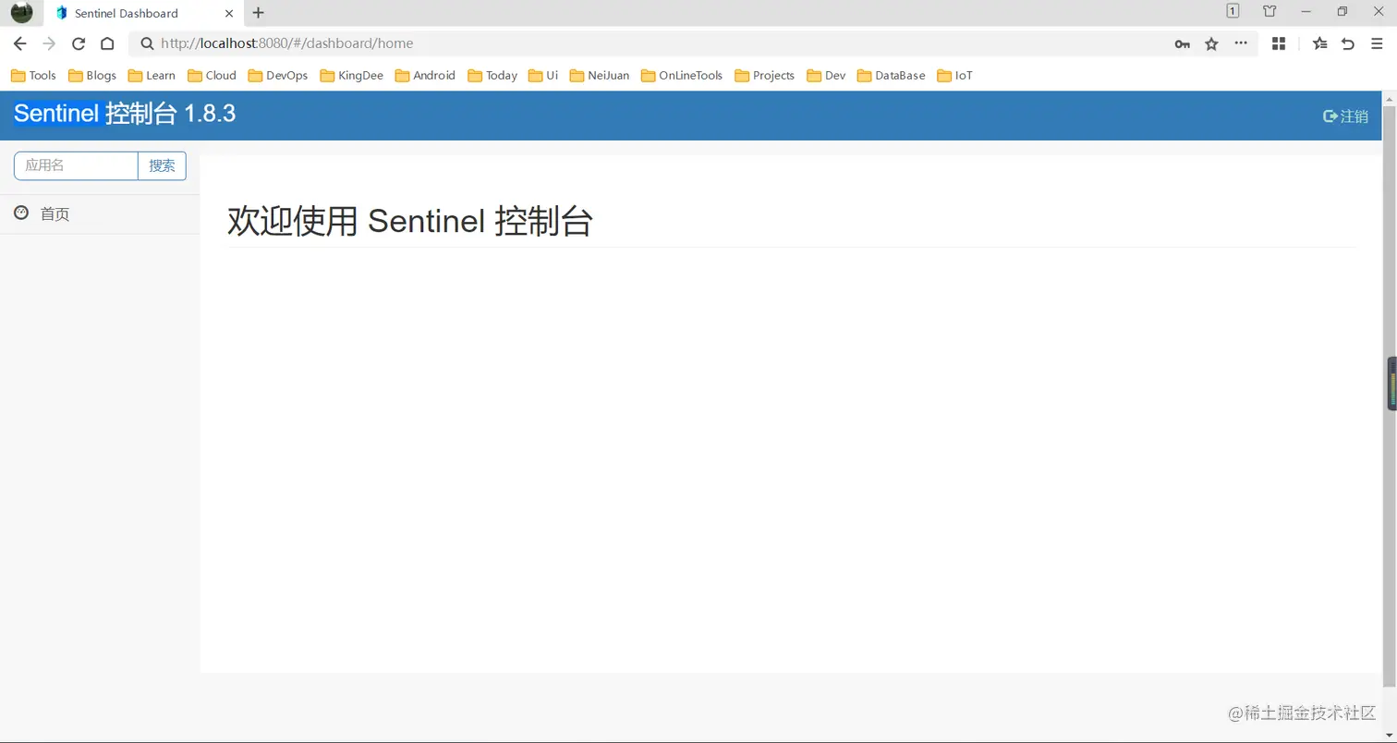Viewport: 1397px width, 743px height.
Task: Click the browser profile avatar
Action: click(x=21, y=13)
